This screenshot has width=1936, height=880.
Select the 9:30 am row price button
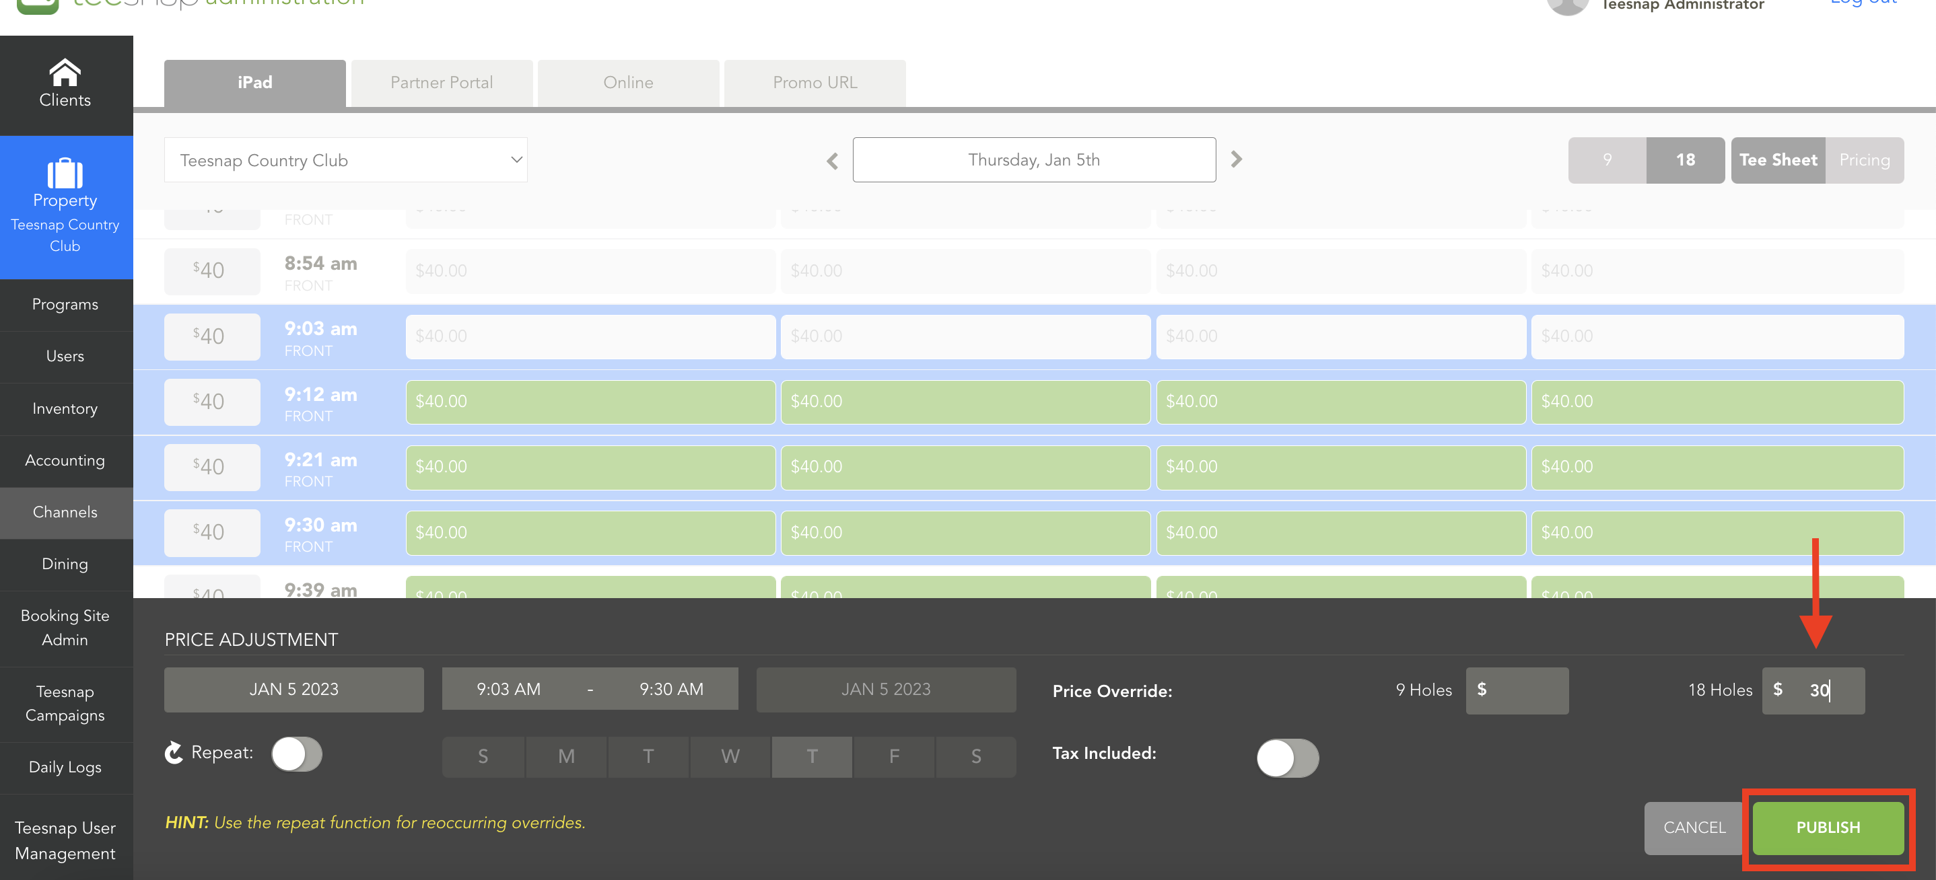point(212,532)
